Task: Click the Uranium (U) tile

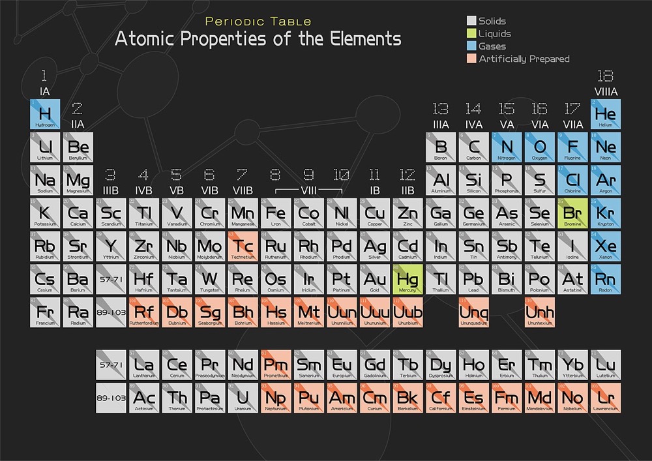Action: pos(243,398)
